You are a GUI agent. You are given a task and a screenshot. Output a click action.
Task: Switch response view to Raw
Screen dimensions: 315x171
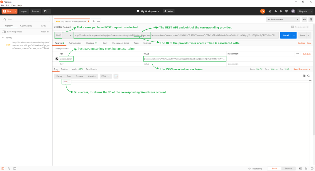(x=69, y=76)
